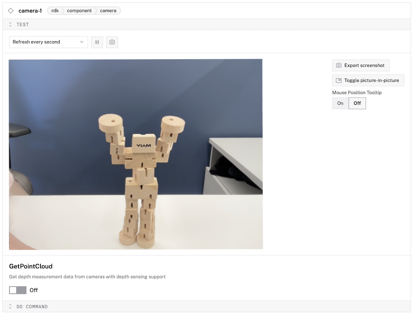The width and height of the screenshot is (413, 315).
Task: Select the rdk breadcrumb tag
Action: [54, 11]
